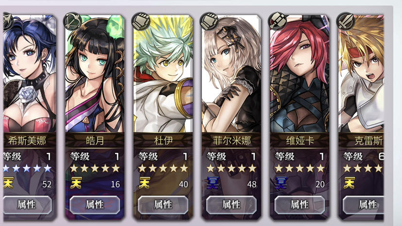This screenshot has width=402, height=226.
Task: Click the hammer class icon on 维娅卡's card
Action: (x=277, y=21)
